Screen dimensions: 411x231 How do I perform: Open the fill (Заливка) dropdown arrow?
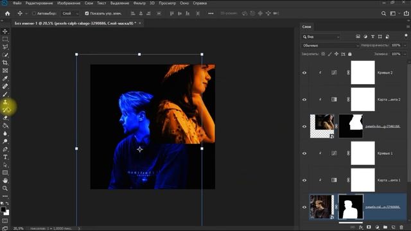tap(405, 54)
